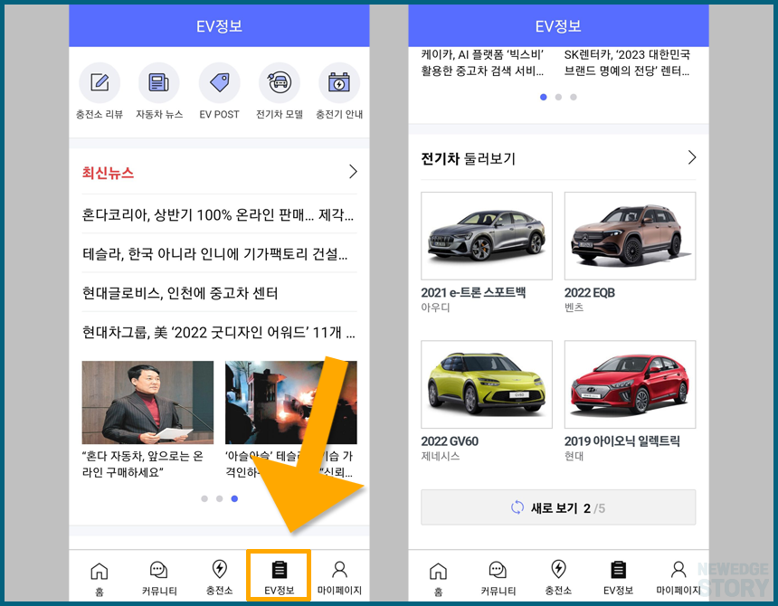Select second news carousel dot in left screen

(x=219, y=499)
